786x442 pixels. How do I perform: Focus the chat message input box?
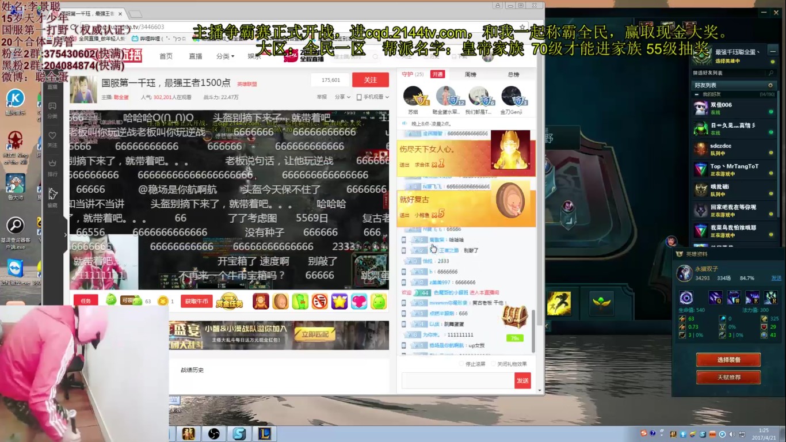(x=457, y=380)
